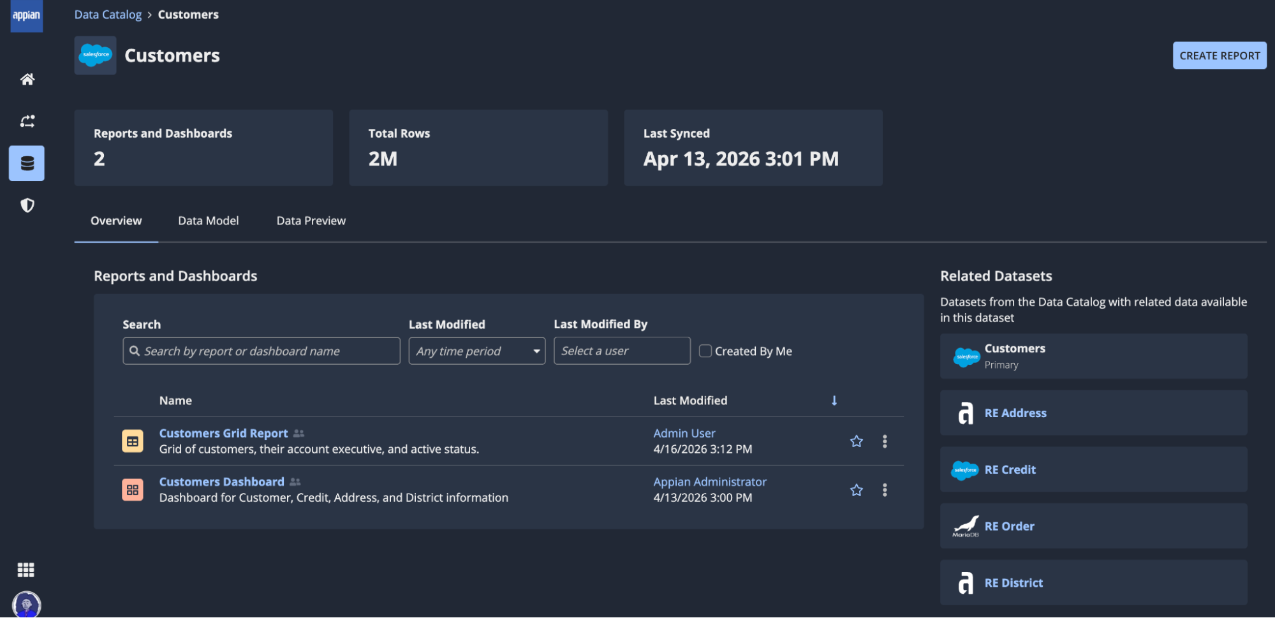Image resolution: width=1275 pixels, height=618 pixels.
Task: Click the Last Modified sort arrow
Action: [834, 401]
